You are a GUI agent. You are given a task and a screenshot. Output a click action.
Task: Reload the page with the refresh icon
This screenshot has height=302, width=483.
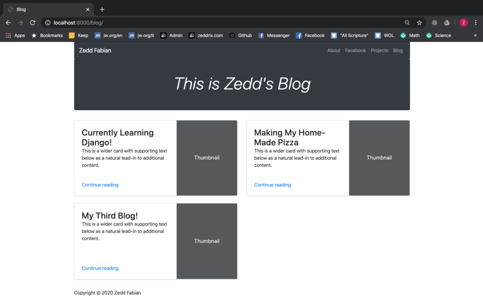tap(33, 23)
